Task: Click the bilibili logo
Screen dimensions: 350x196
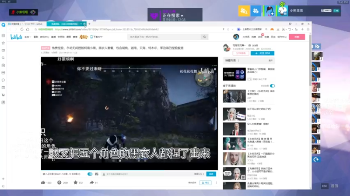Action: (x=16, y=37)
